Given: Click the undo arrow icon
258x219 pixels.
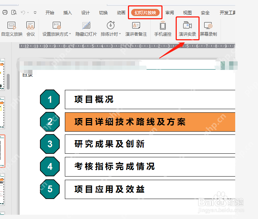Looking at the screenshot, I should [23, 12].
